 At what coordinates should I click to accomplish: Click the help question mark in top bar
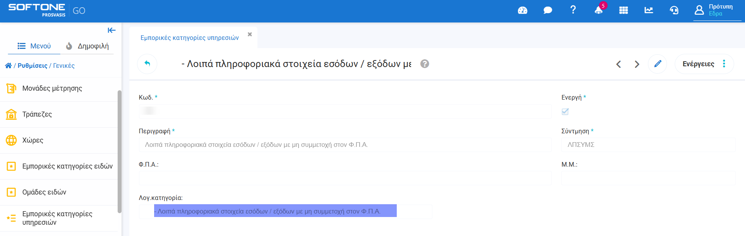point(573,10)
